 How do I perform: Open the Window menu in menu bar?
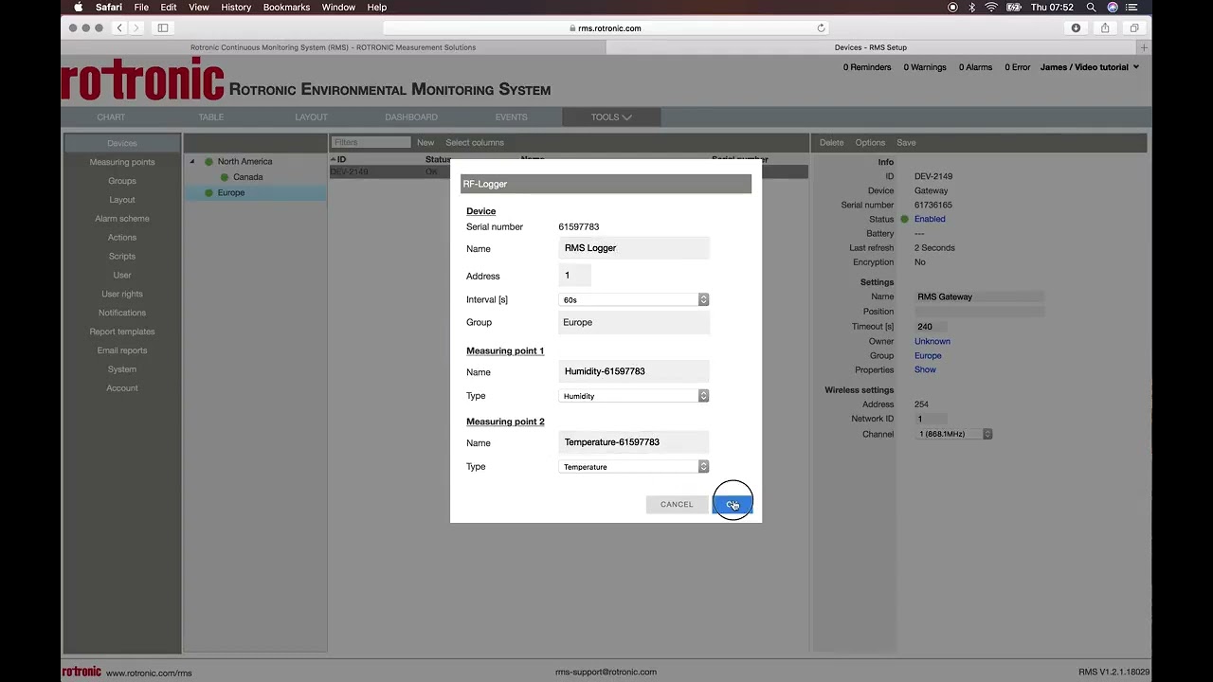(338, 7)
